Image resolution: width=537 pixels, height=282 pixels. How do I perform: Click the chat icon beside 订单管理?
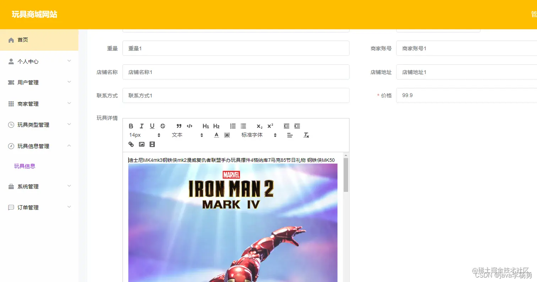(x=11, y=207)
